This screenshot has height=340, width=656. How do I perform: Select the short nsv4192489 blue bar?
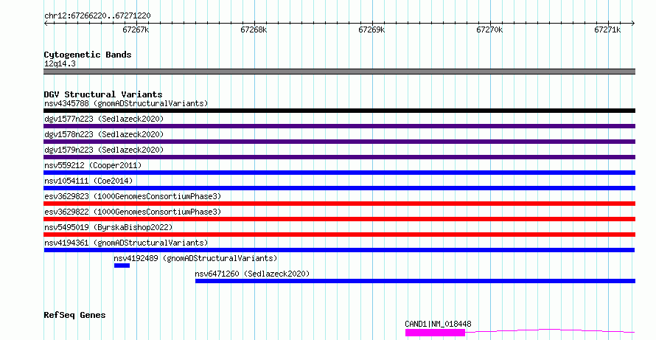click(x=122, y=266)
